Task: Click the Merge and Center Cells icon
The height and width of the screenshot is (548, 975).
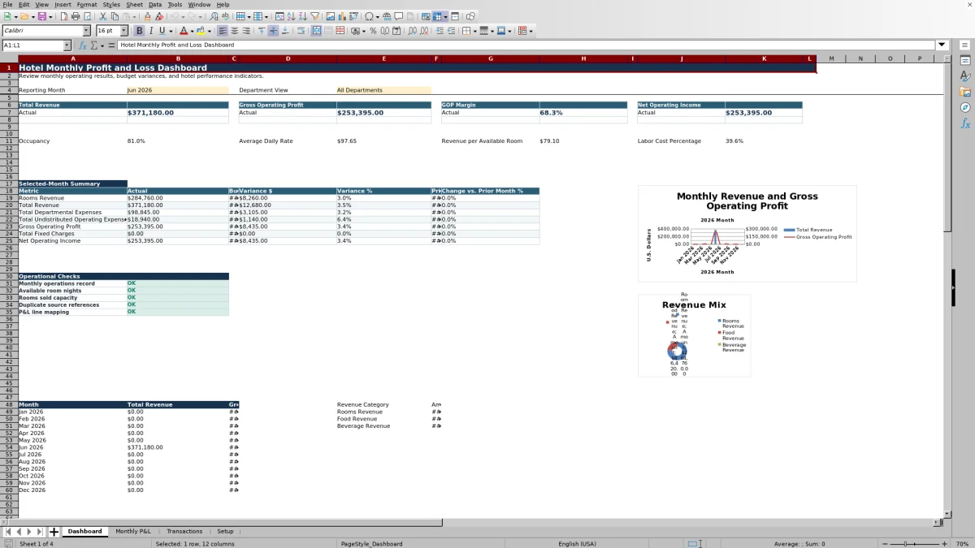Action: click(x=317, y=31)
